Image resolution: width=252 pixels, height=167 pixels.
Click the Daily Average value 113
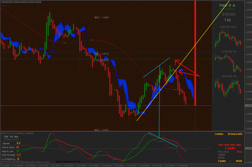click(x=18, y=155)
